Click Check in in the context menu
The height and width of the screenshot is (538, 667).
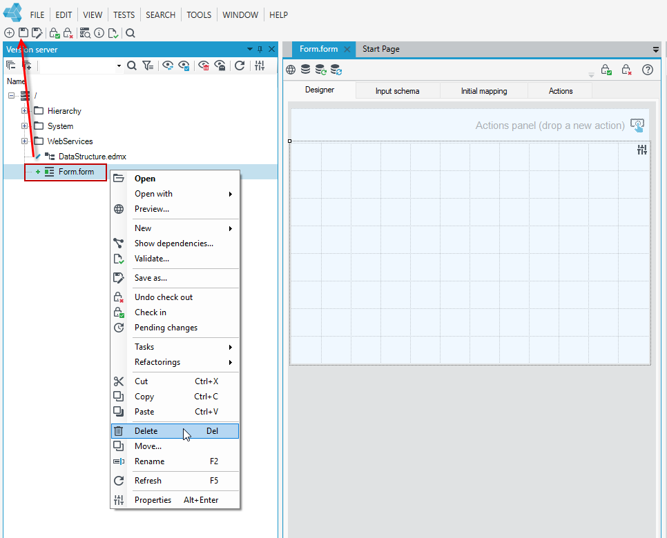click(175, 312)
